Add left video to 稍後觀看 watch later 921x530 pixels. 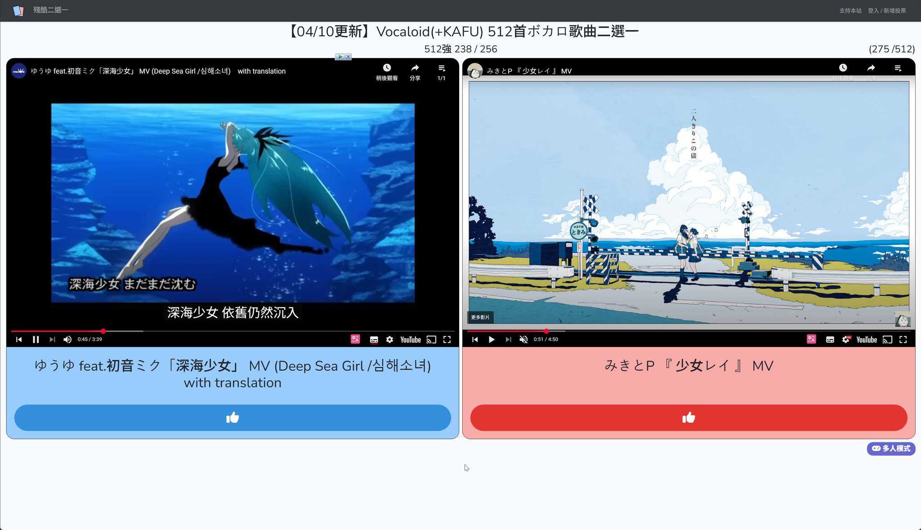pos(387,72)
